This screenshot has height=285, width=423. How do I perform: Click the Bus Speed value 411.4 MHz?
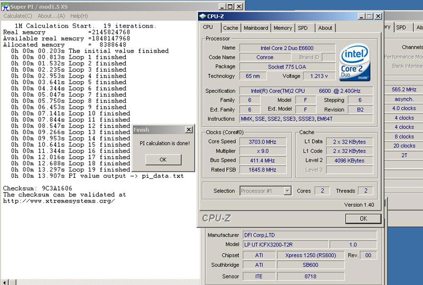coord(262,160)
